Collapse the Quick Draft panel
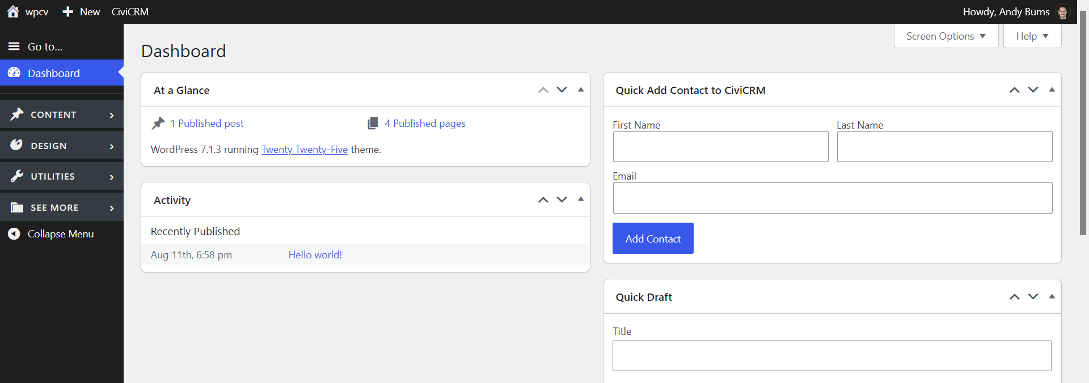Image resolution: width=1089 pixels, height=383 pixels. [x=1052, y=296]
